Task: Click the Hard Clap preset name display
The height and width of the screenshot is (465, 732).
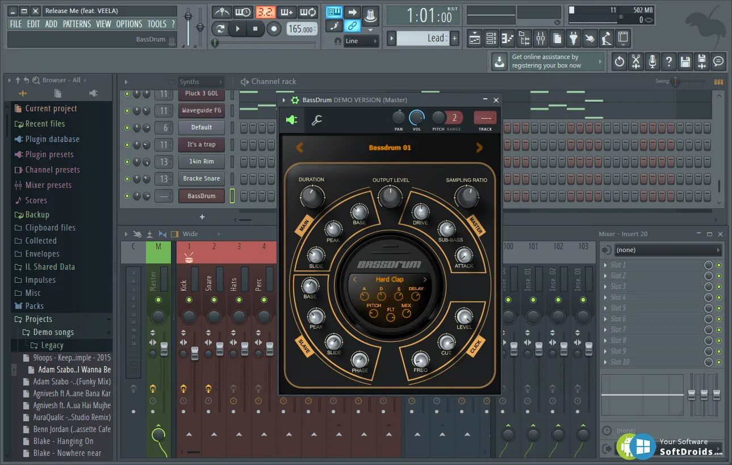Action: 390,279
